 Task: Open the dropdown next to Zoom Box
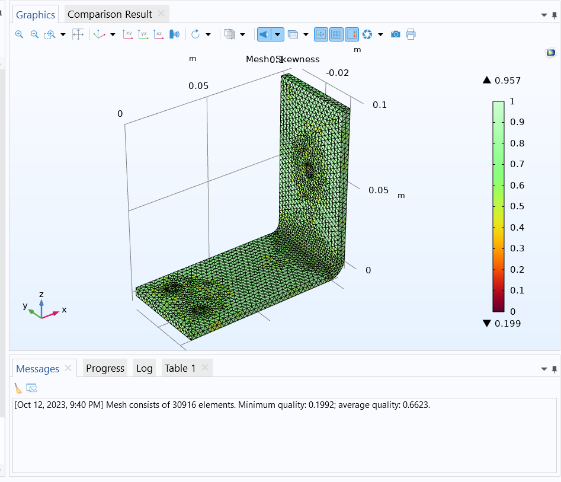[63, 34]
